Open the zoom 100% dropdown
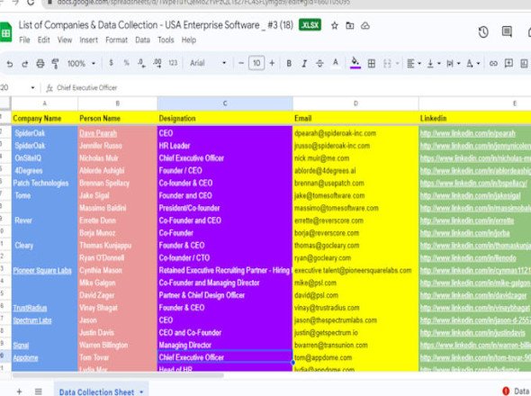Image resolution: width=531 pixels, height=396 pixels. click(81, 63)
